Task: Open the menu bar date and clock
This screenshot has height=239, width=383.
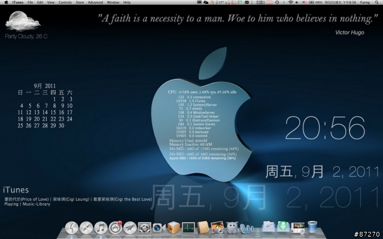Action: [x=341, y=2]
